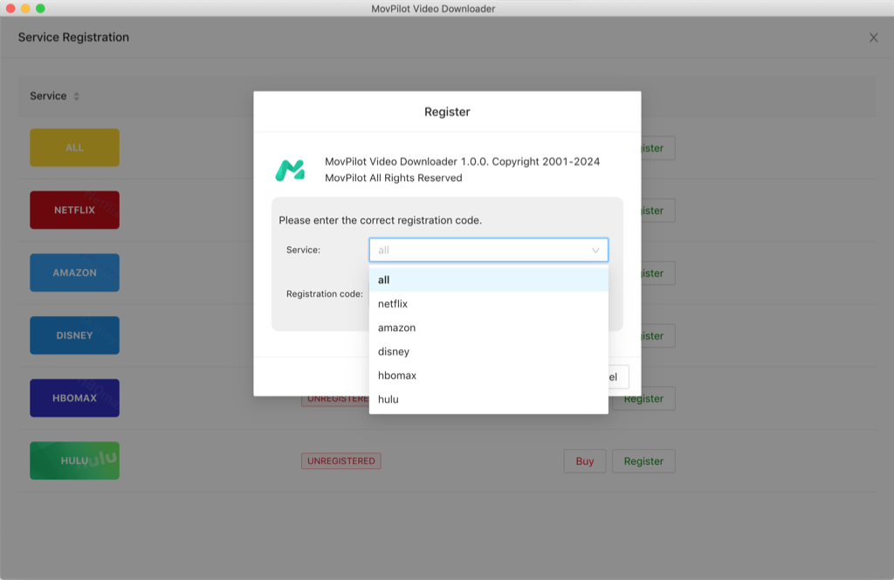This screenshot has height=580, width=894.
Task: Click Buy next to the HULU row
Action: point(583,460)
